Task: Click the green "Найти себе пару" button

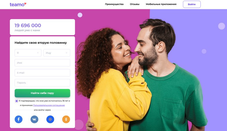Action: [x=42, y=93]
